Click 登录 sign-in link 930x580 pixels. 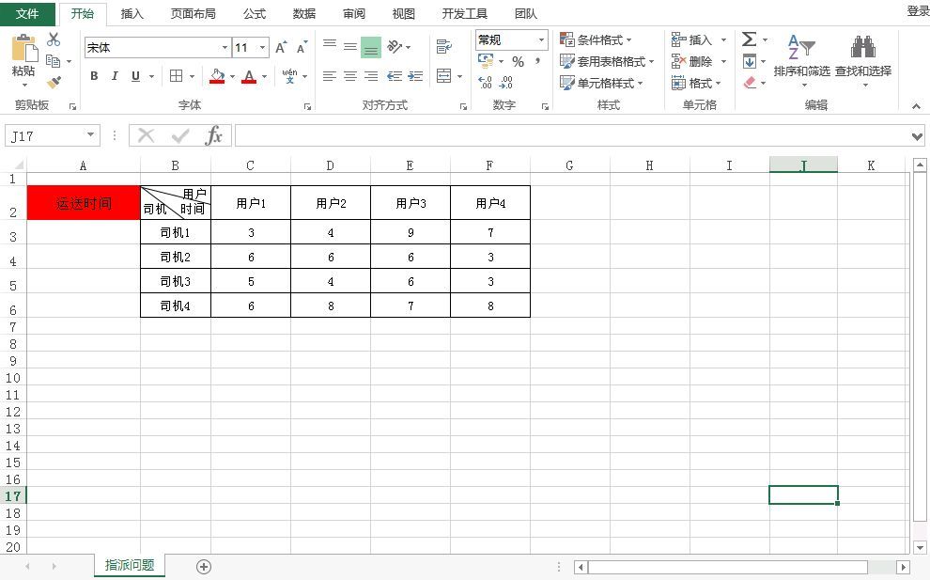918,10
